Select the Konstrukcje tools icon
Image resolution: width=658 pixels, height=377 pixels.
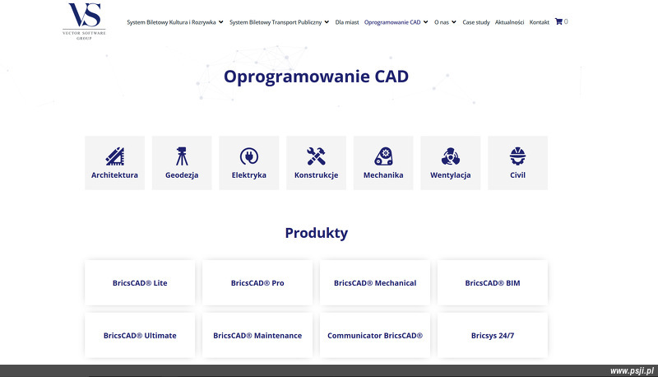(x=316, y=156)
